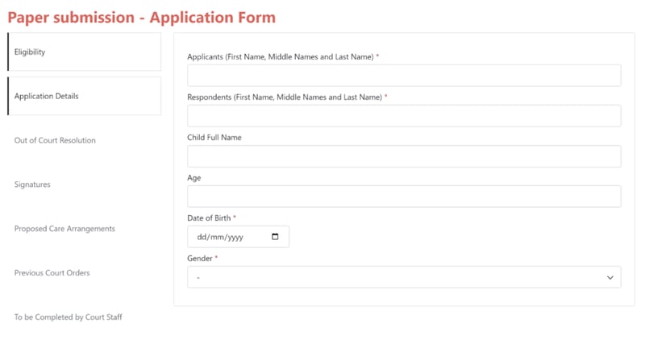Open the date picker calendar icon
This screenshot has width=645, height=344.
pyautogui.click(x=275, y=237)
